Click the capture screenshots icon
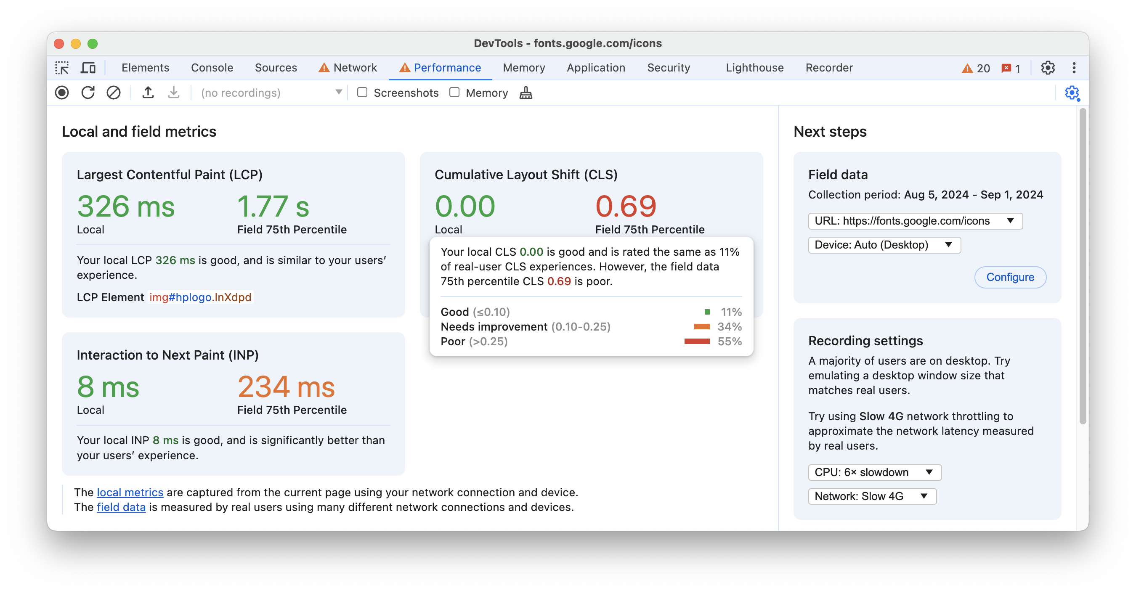Image resolution: width=1136 pixels, height=593 pixels. [x=362, y=93]
